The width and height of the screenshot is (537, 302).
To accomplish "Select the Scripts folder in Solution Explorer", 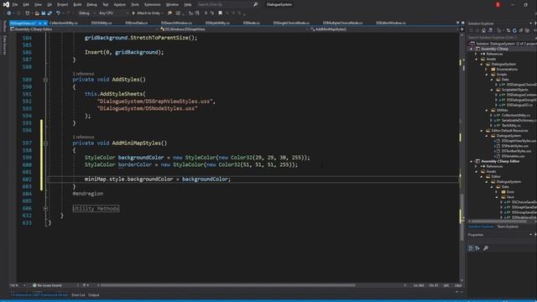I will (502, 75).
